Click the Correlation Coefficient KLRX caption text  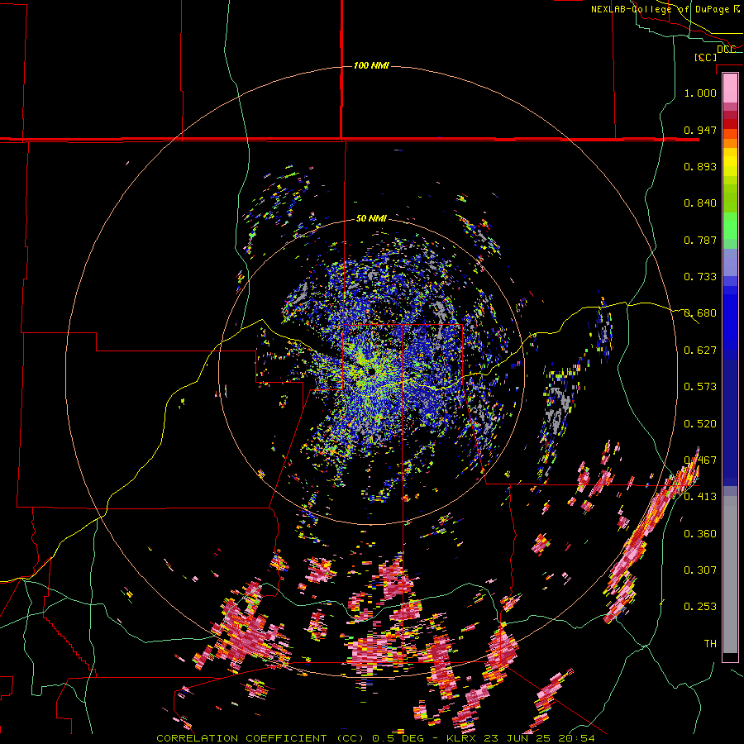(375, 738)
